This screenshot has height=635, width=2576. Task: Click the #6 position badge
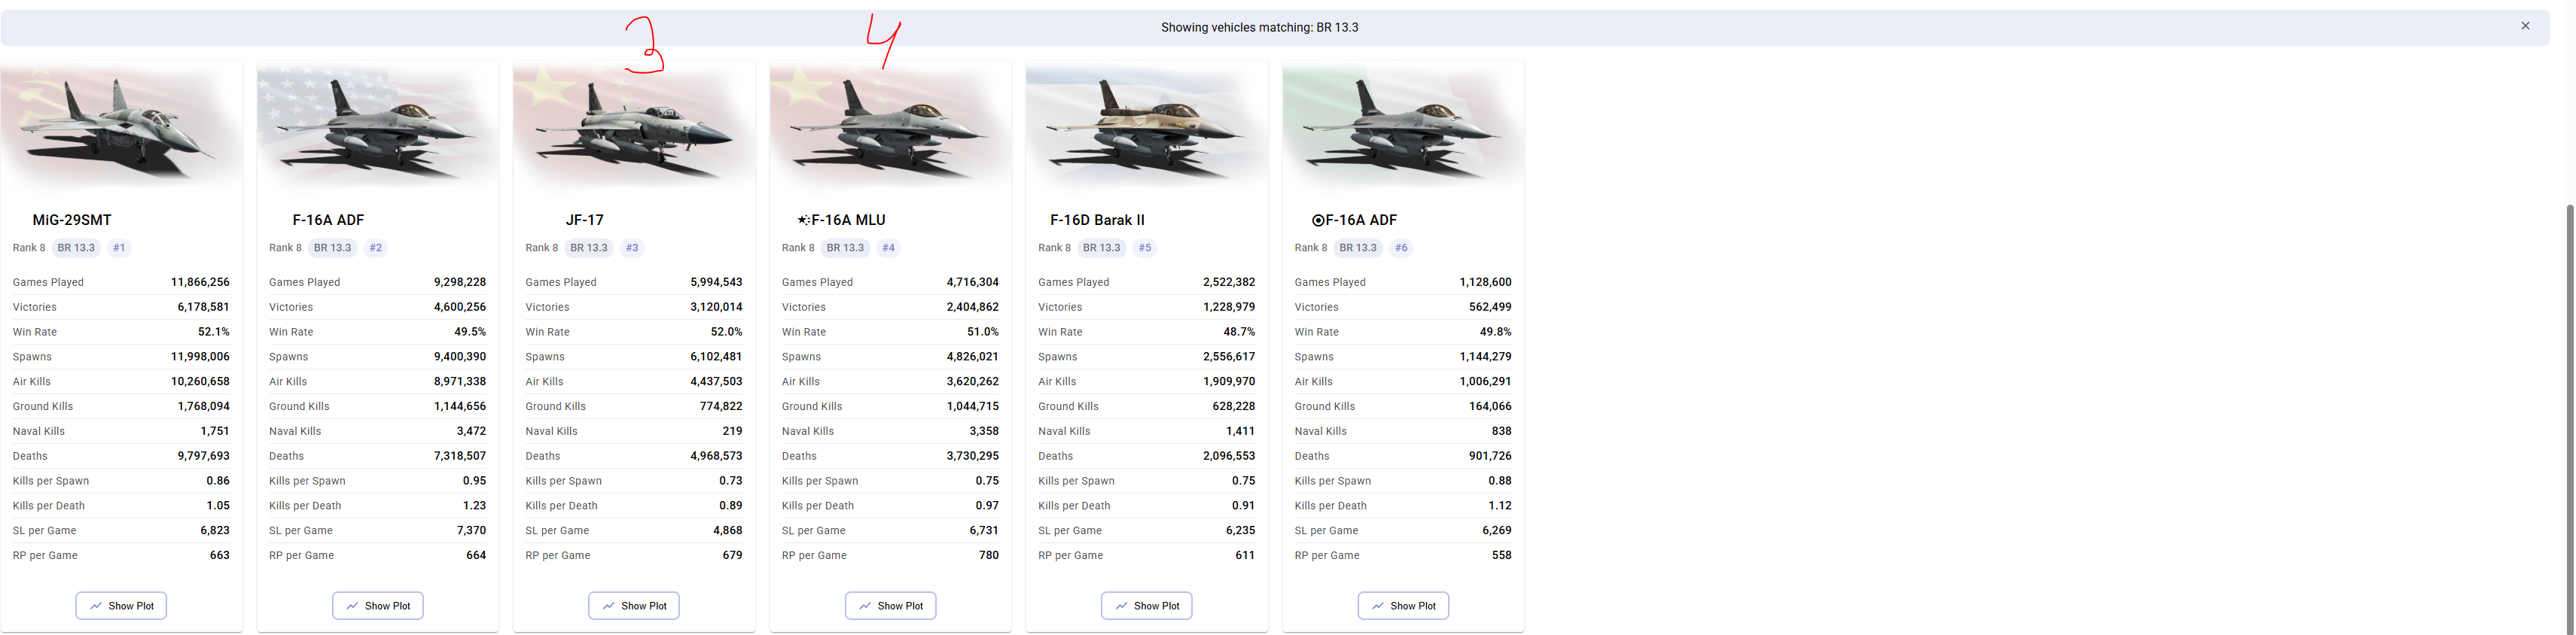click(x=1401, y=248)
